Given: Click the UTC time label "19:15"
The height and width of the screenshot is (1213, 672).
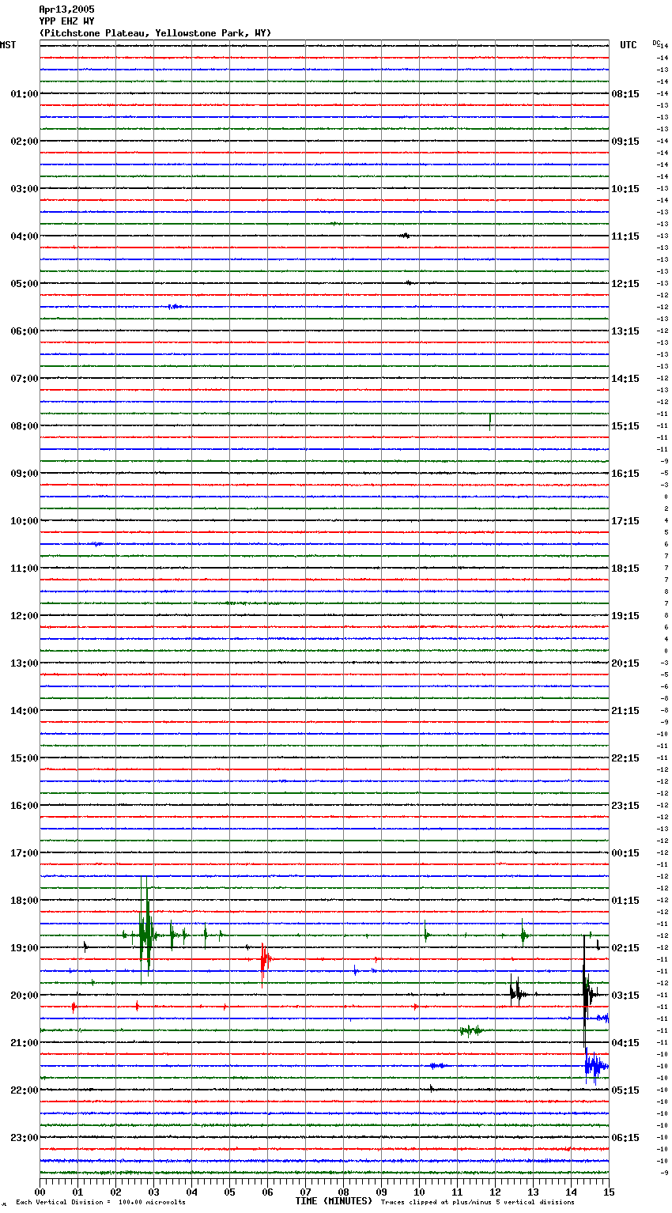Looking at the screenshot, I should pos(625,616).
